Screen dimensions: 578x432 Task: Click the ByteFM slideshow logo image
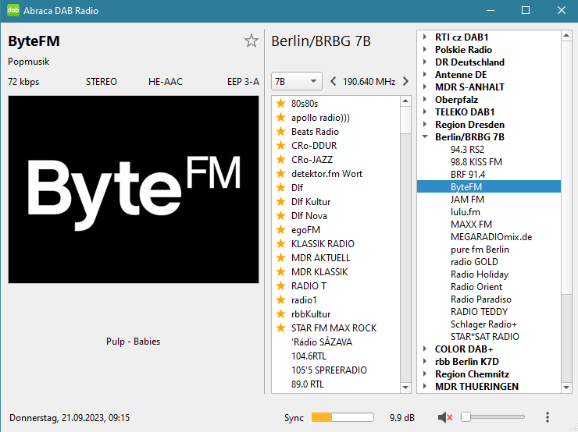pos(134,189)
